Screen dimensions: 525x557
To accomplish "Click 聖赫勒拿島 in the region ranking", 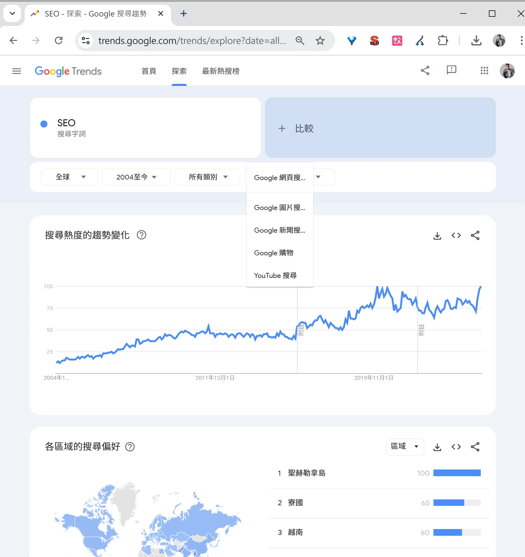I will (x=307, y=473).
